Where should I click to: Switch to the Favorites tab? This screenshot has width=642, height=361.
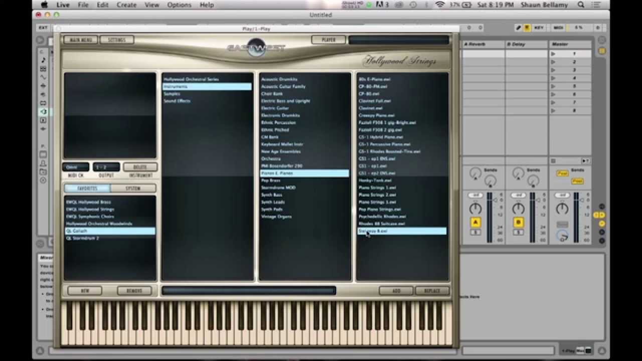pyautogui.click(x=88, y=189)
